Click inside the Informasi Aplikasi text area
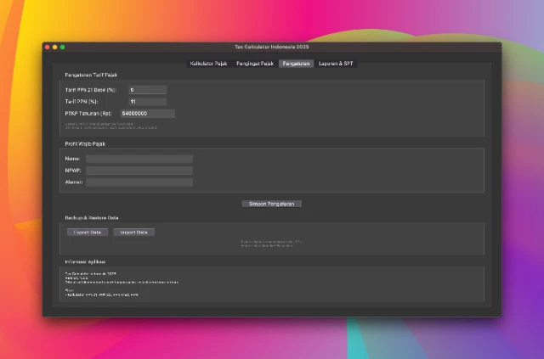The height and width of the screenshot is (359, 544). [272, 285]
